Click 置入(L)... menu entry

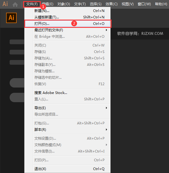click(67, 99)
